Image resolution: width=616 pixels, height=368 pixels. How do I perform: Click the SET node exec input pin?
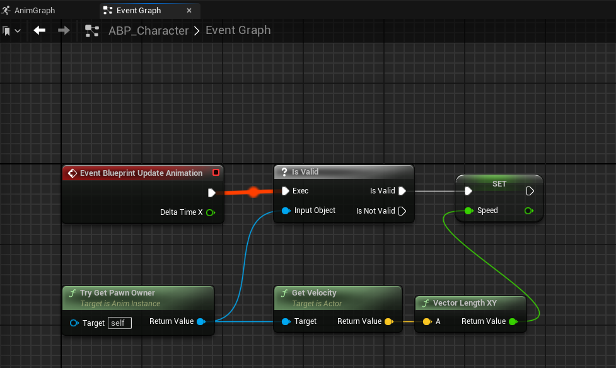point(468,192)
